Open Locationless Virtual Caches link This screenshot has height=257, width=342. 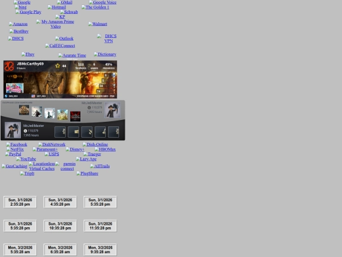(x=42, y=166)
